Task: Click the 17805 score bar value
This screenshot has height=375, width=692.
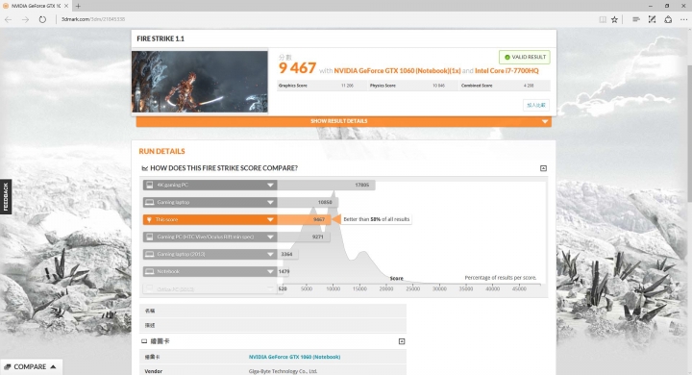Action: (362, 185)
